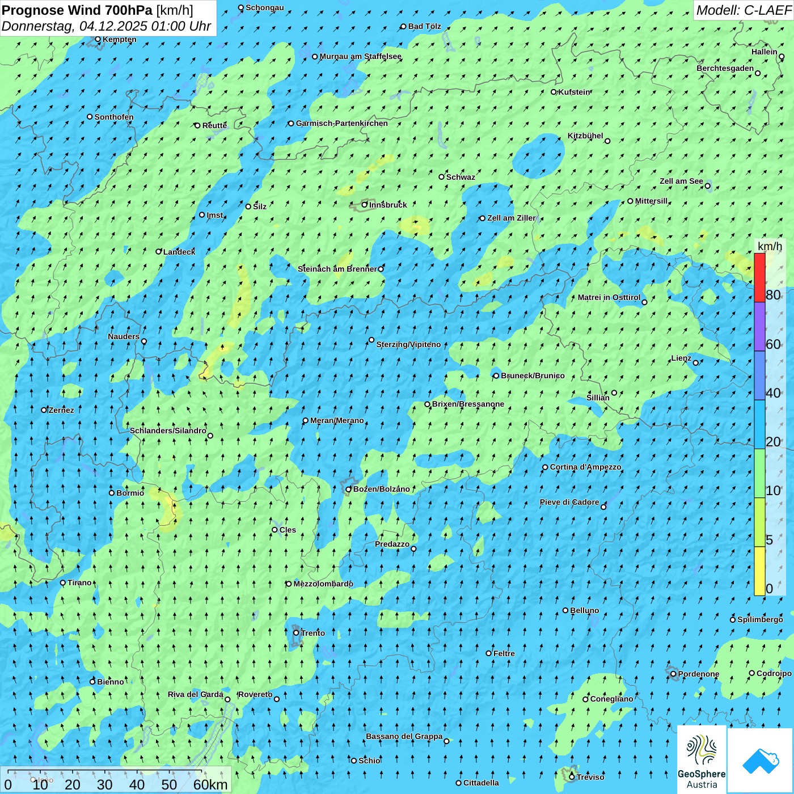Click the Hallein location dot
This screenshot has height=794, width=794.
pyautogui.click(x=782, y=57)
